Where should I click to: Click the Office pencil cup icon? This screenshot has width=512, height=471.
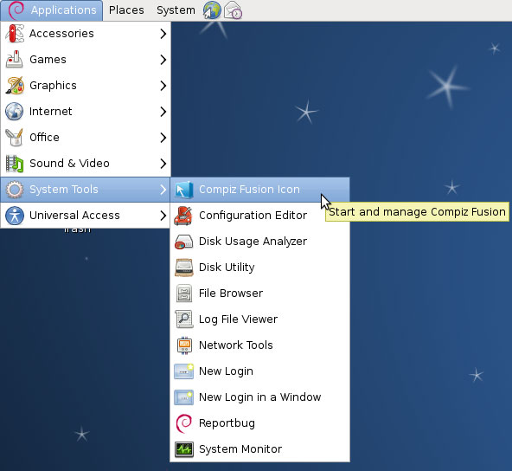pos(15,138)
